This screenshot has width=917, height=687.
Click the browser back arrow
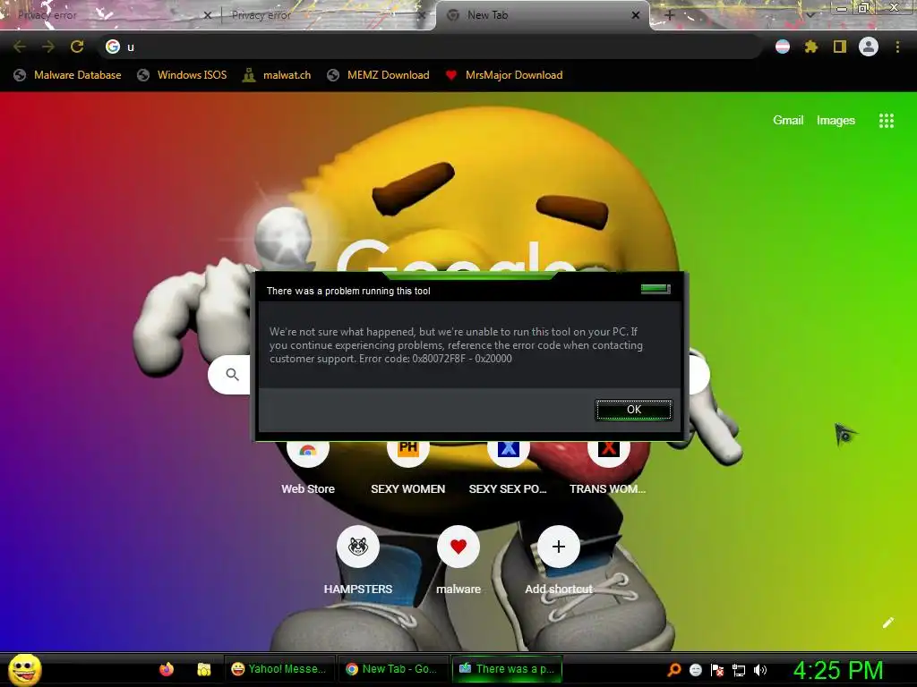[20, 47]
